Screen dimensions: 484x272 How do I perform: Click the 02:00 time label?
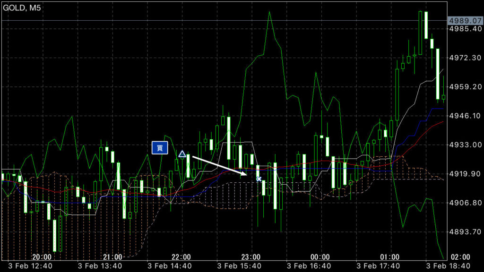(x=460, y=257)
